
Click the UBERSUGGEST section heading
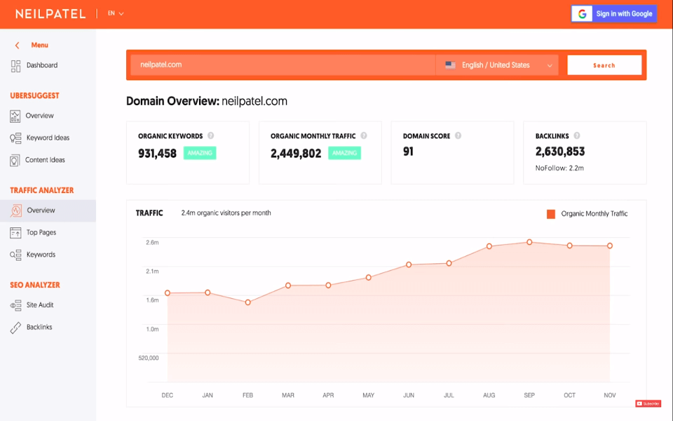(x=35, y=96)
